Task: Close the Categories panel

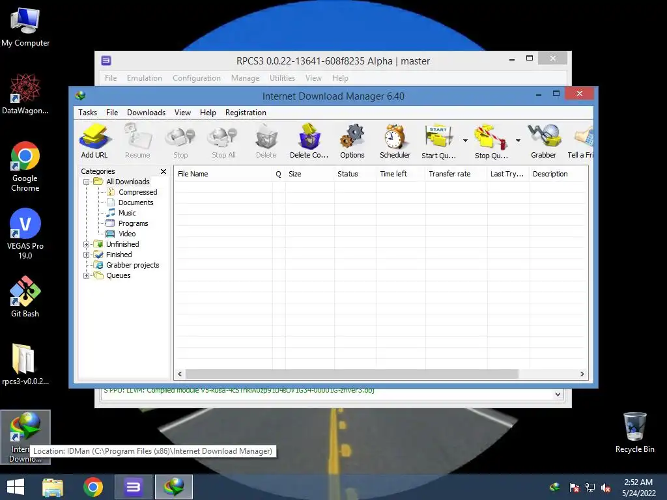Action: tap(163, 171)
